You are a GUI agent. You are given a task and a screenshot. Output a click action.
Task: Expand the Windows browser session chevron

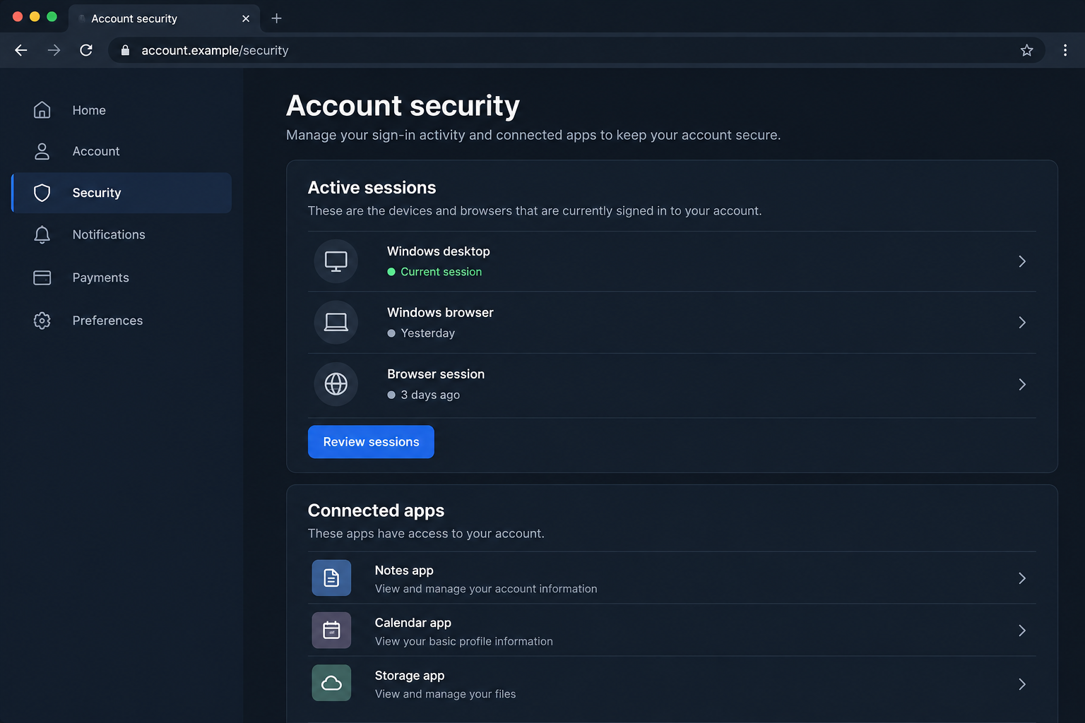point(1022,323)
